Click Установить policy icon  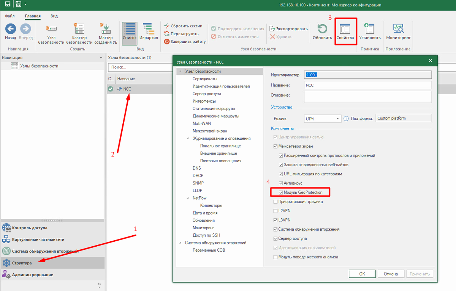(370, 29)
